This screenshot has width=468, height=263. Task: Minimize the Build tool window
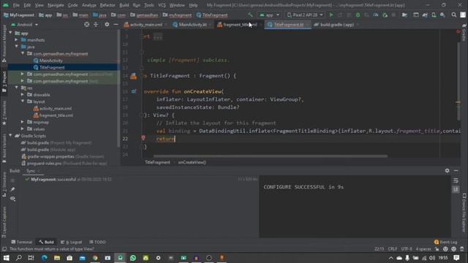[456, 170]
